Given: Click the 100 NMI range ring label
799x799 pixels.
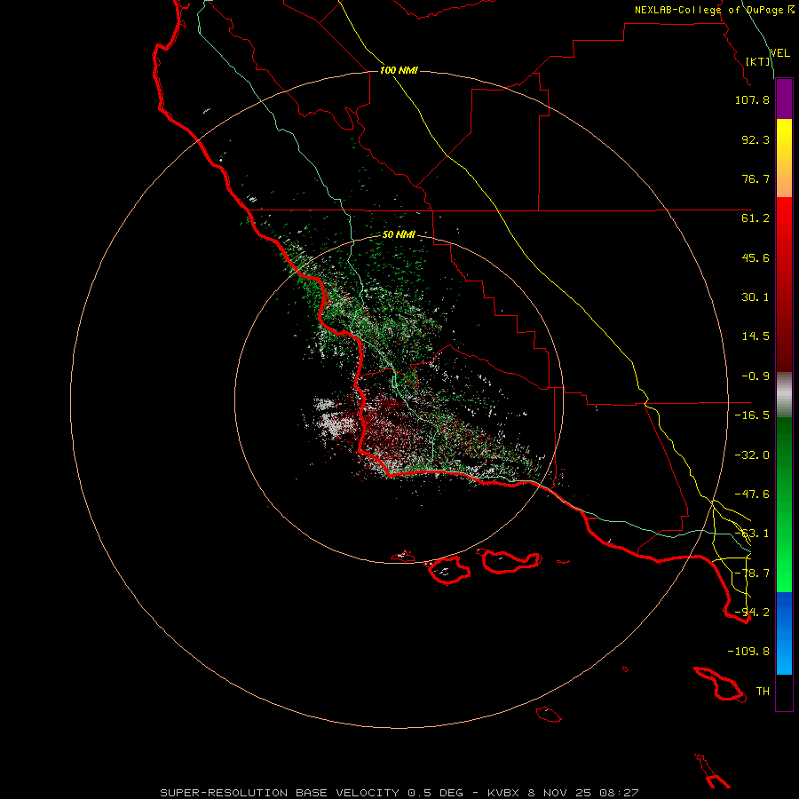Looking at the screenshot, I should [399, 70].
